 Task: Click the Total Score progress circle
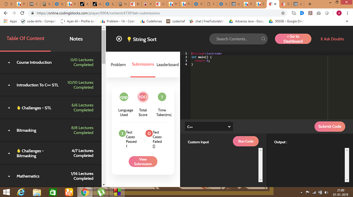(x=143, y=97)
